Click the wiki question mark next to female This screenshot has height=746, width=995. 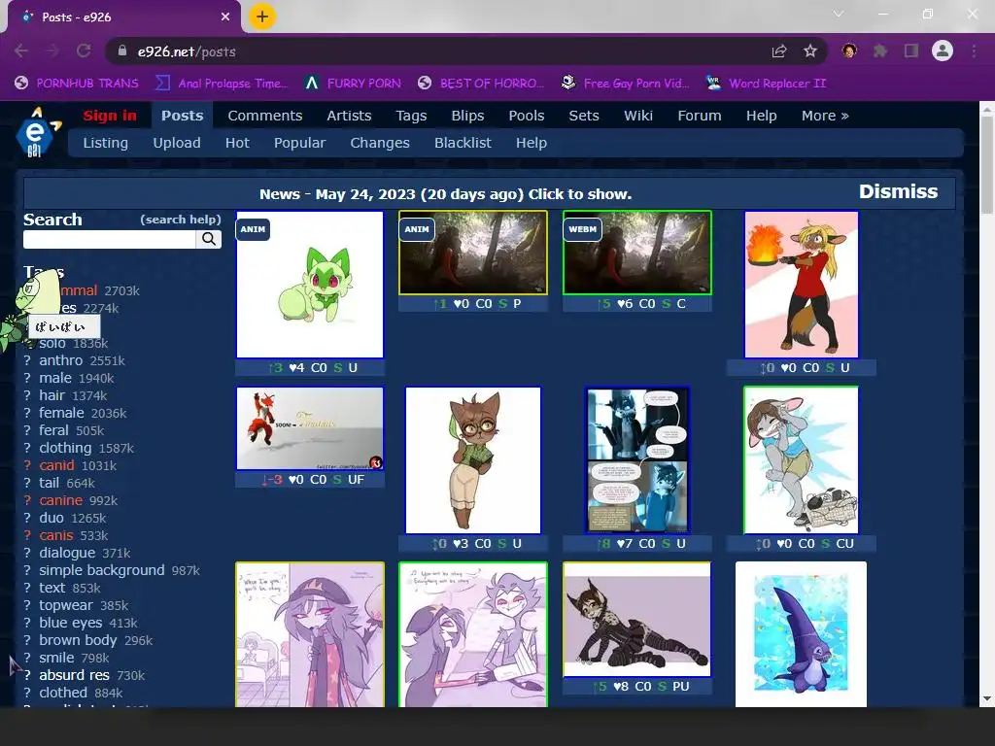coord(27,413)
